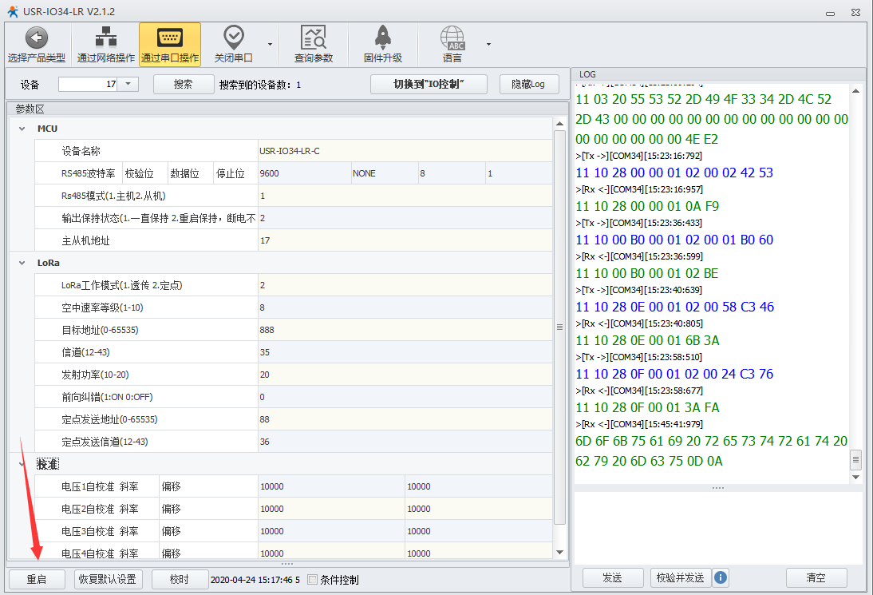This screenshot has width=873, height=595.
Task: Click the 电压3自校准 斜率 value 10000
Action: click(x=331, y=531)
